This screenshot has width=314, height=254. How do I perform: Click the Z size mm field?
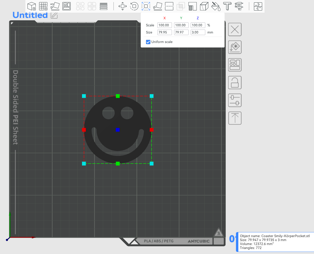pyautogui.click(x=198, y=32)
